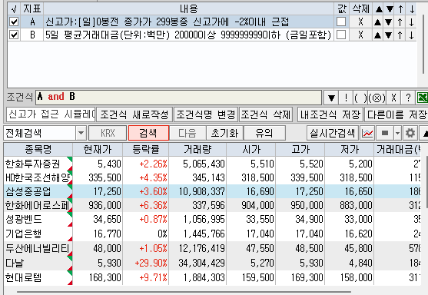Select condition A description text row
The width and height of the screenshot is (428, 295).
(x=188, y=22)
